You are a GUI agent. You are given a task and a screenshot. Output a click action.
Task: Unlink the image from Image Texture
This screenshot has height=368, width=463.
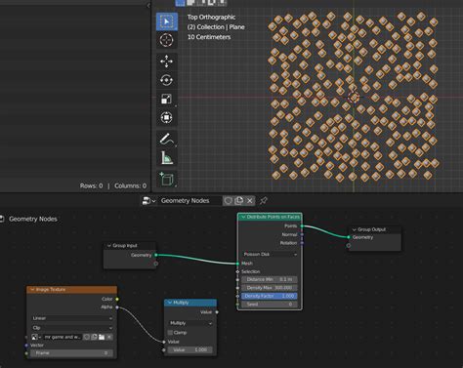(109, 337)
